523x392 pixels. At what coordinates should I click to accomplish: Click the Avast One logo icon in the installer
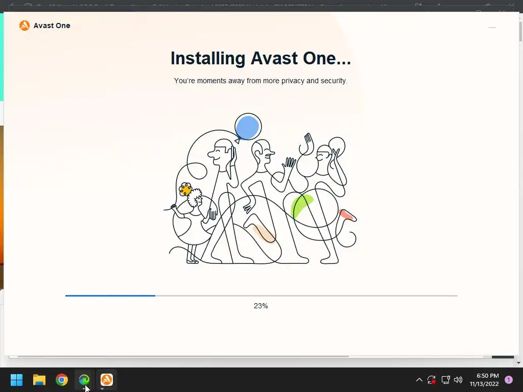pyautogui.click(x=25, y=26)
